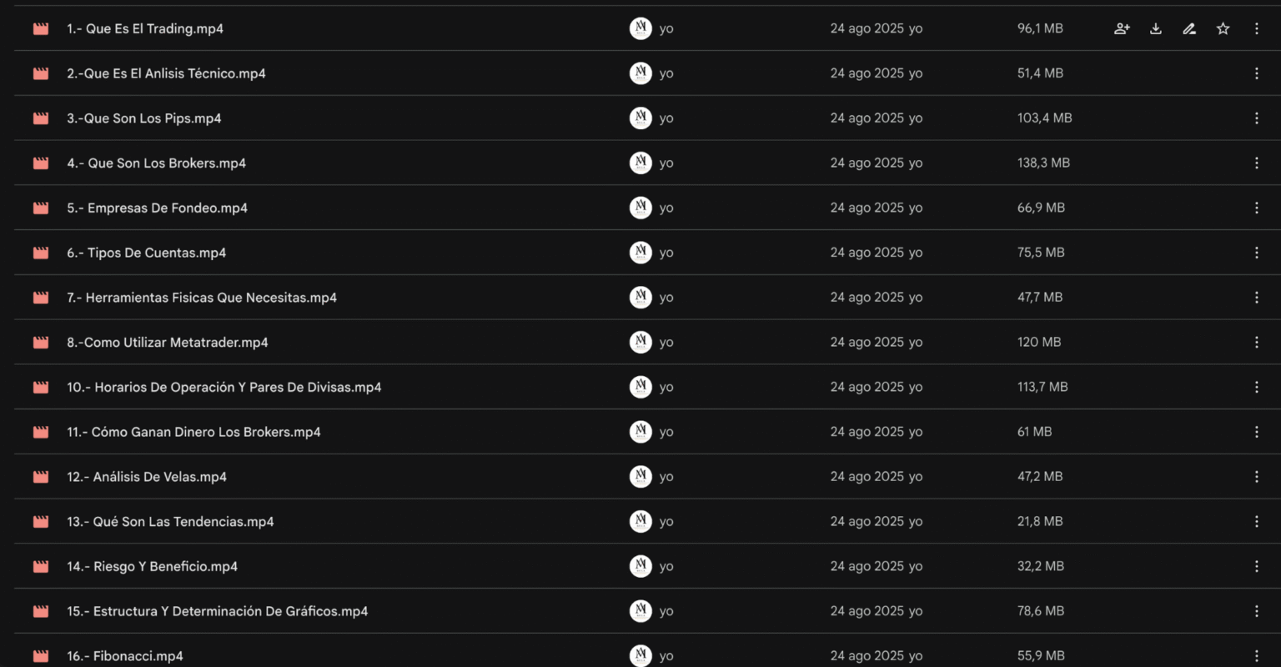Screen dimensions: 1281x667
Task: Download the Que Es El Trading video
Action: click(x=1156, y=28)
